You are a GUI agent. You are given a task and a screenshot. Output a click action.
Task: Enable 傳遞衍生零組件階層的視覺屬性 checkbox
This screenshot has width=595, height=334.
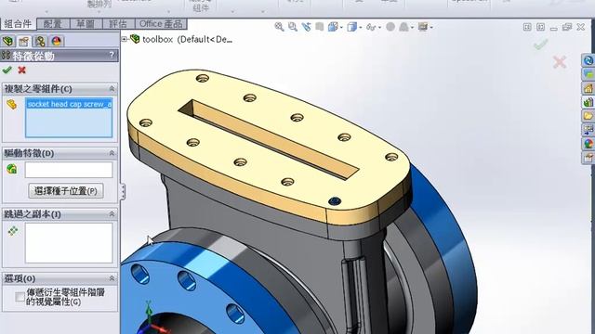point(20,297)
